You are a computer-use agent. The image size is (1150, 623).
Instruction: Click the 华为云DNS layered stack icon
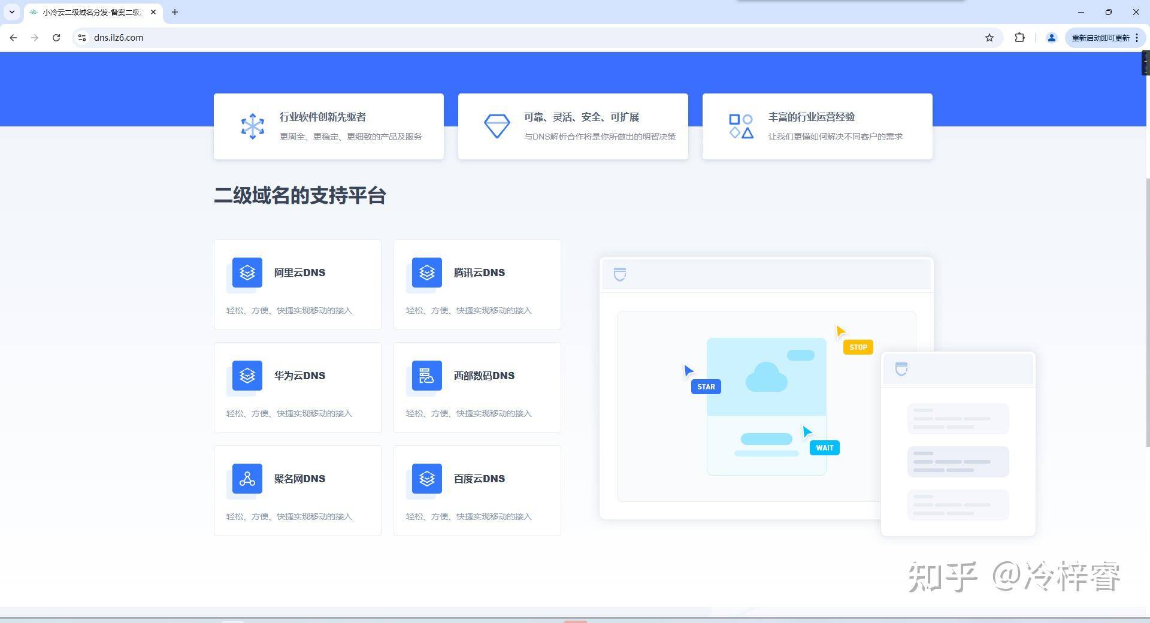247,376
